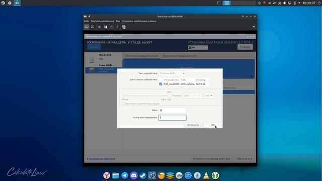
Task: Click the top-left panel menu icon
Action: click(3, 3)
